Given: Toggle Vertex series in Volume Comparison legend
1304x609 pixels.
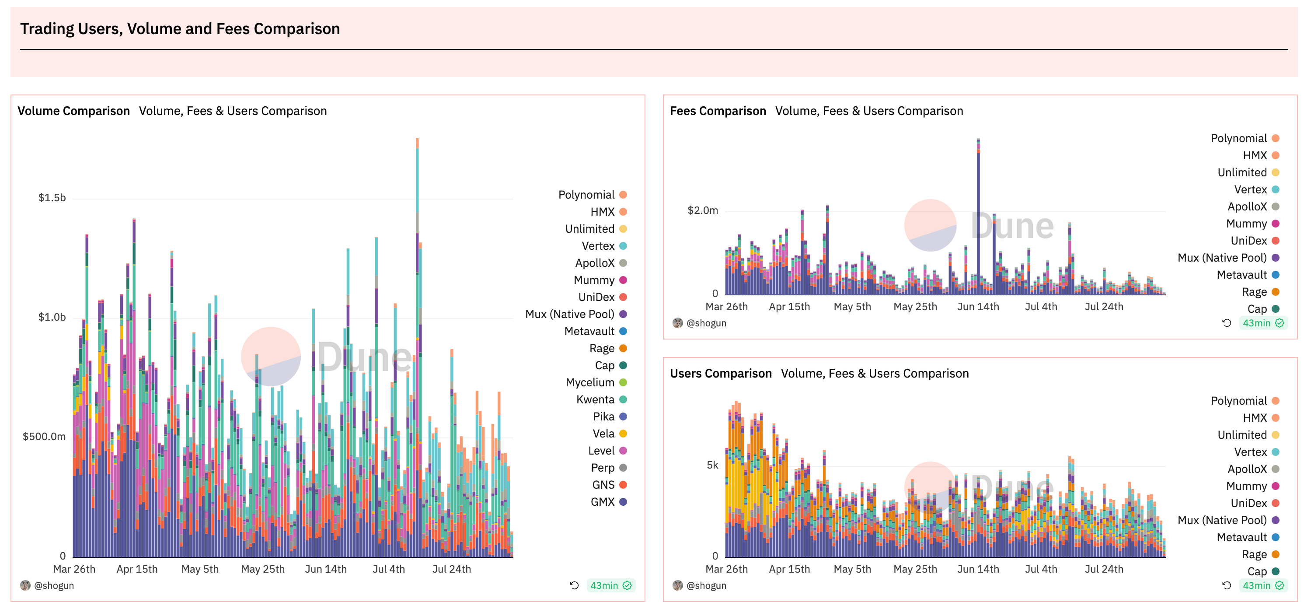Looking at the screenshot, I should coord(604,246).
